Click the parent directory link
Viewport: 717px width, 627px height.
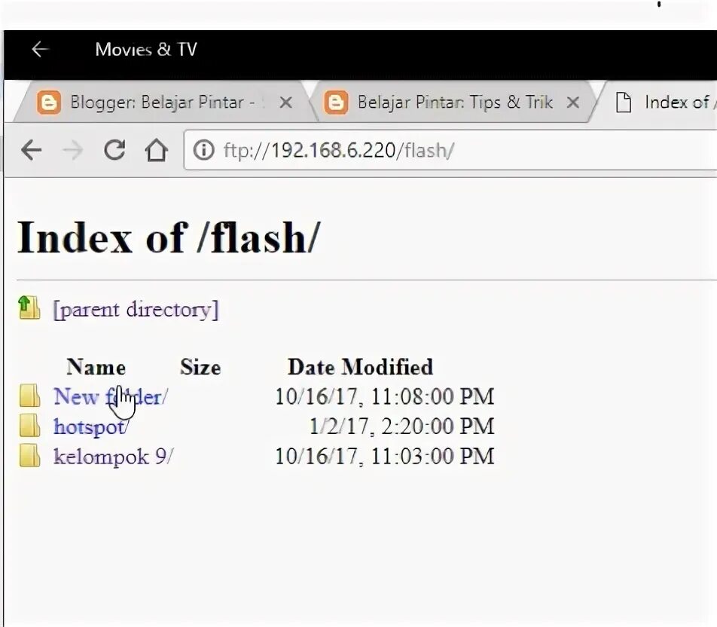tap(136, 309)
